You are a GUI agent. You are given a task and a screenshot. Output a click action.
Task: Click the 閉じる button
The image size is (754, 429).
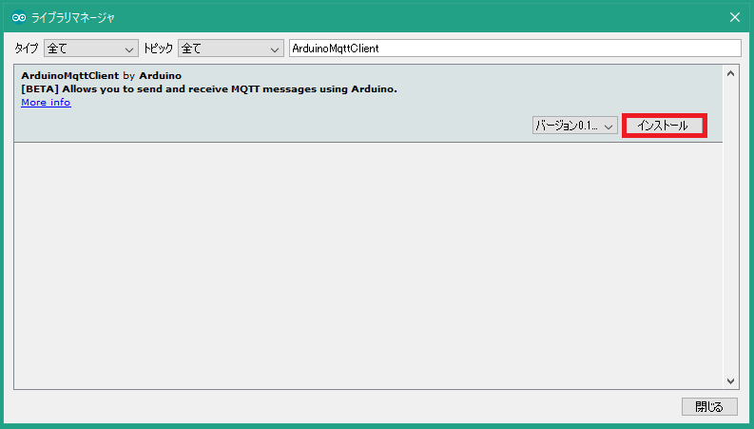click(709, 406)
